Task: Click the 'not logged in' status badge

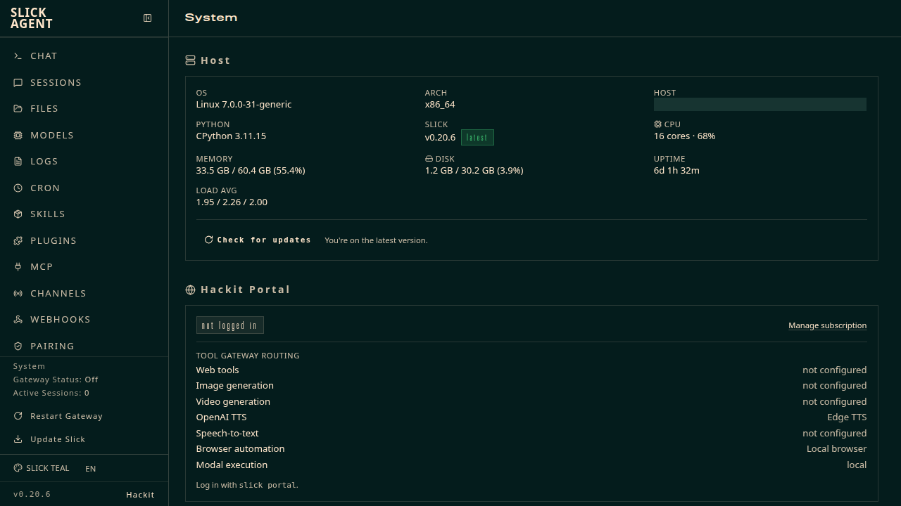Action: tap(229, 325)
